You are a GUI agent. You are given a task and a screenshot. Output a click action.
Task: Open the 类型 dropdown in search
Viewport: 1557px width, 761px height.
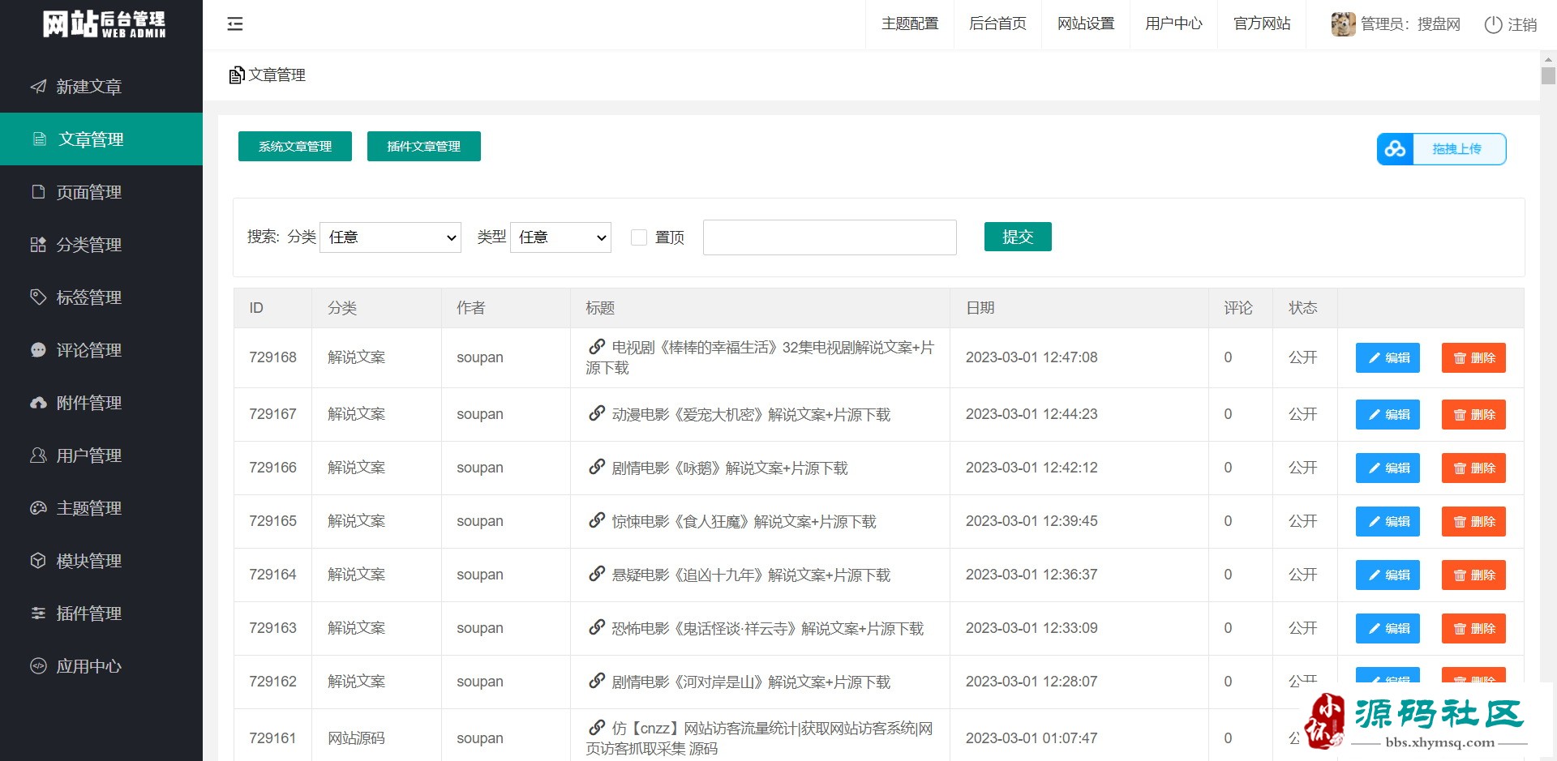[560, 237]
